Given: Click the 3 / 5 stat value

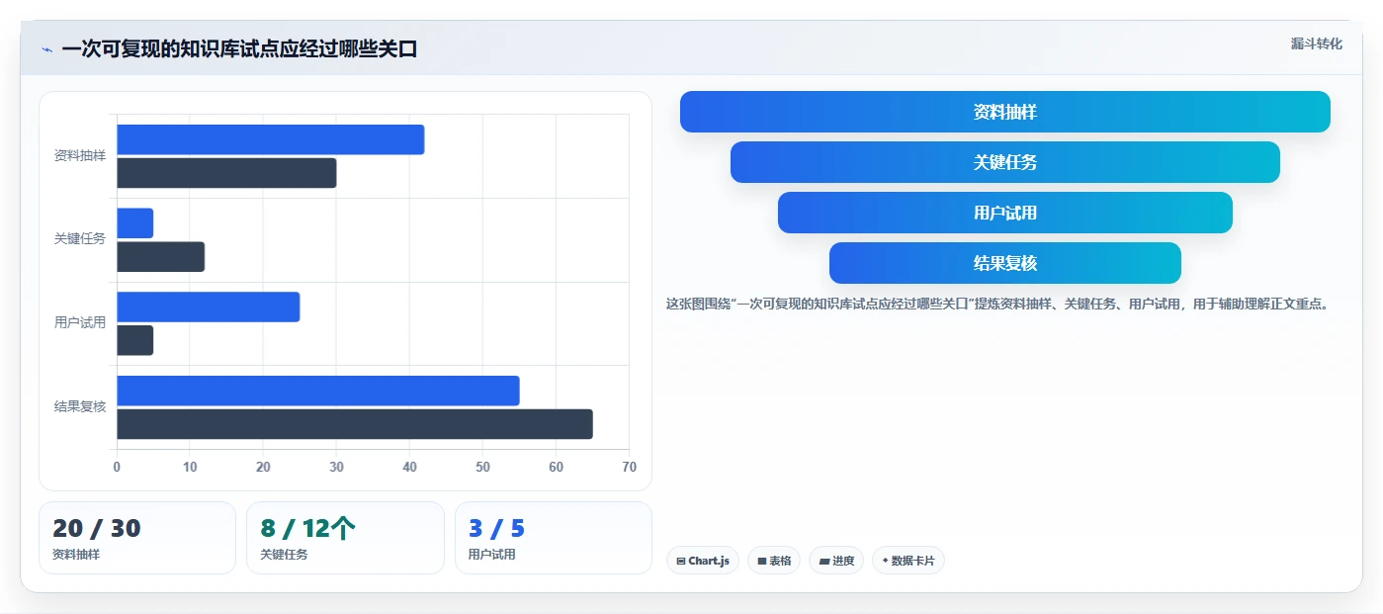Looking at the screenshot, I should click(x=497, y=529).
